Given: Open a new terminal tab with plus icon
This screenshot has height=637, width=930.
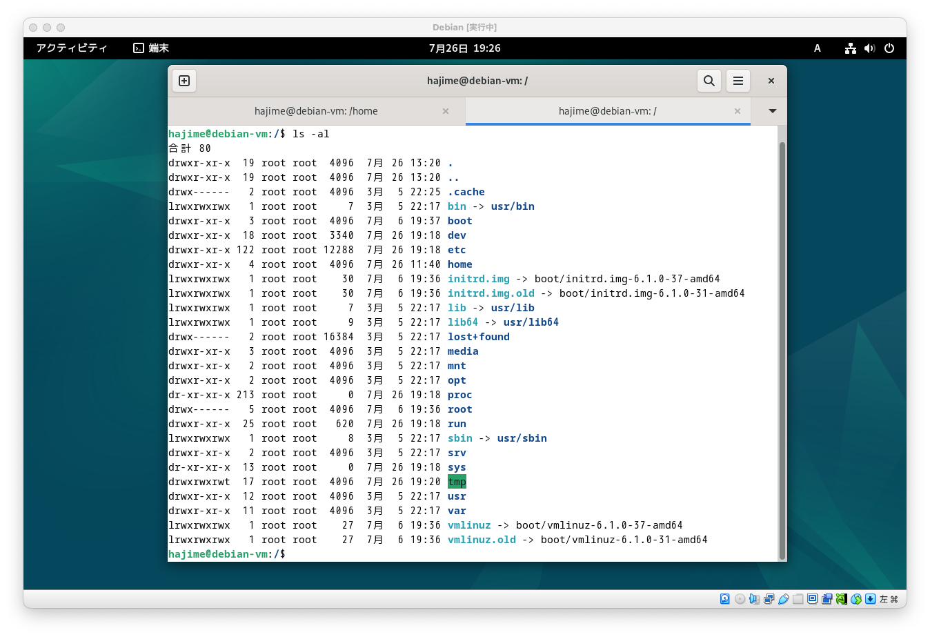Looking at the screenshot, I should 184,81.
